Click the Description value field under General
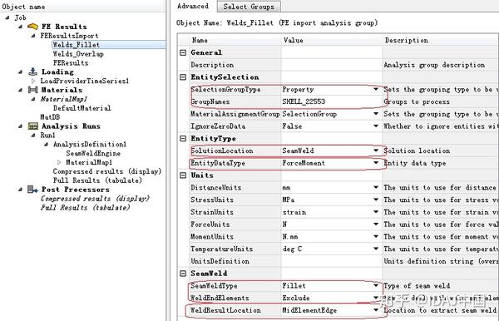The width and height of the screenshot is (499, 321). (x=331, y=65)
